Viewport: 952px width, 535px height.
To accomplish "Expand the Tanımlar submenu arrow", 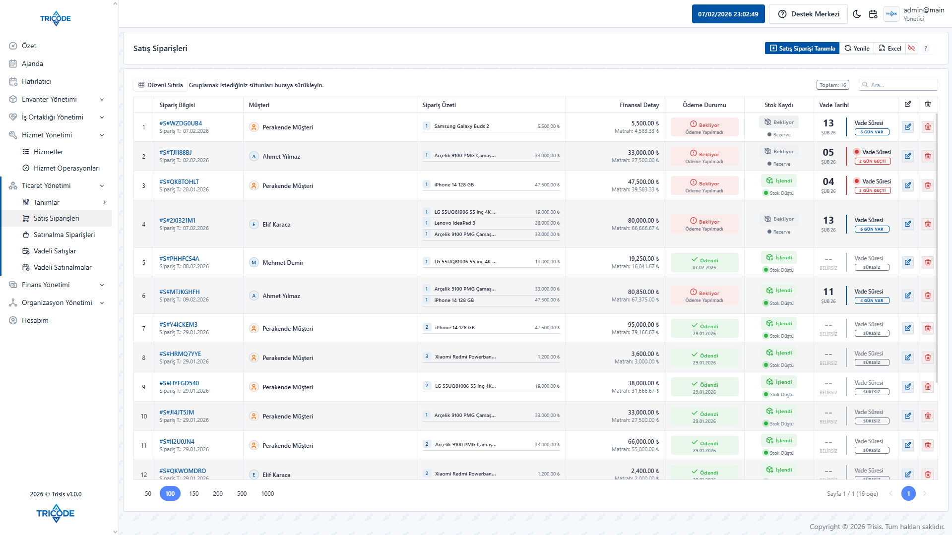I will coord(104,202).
